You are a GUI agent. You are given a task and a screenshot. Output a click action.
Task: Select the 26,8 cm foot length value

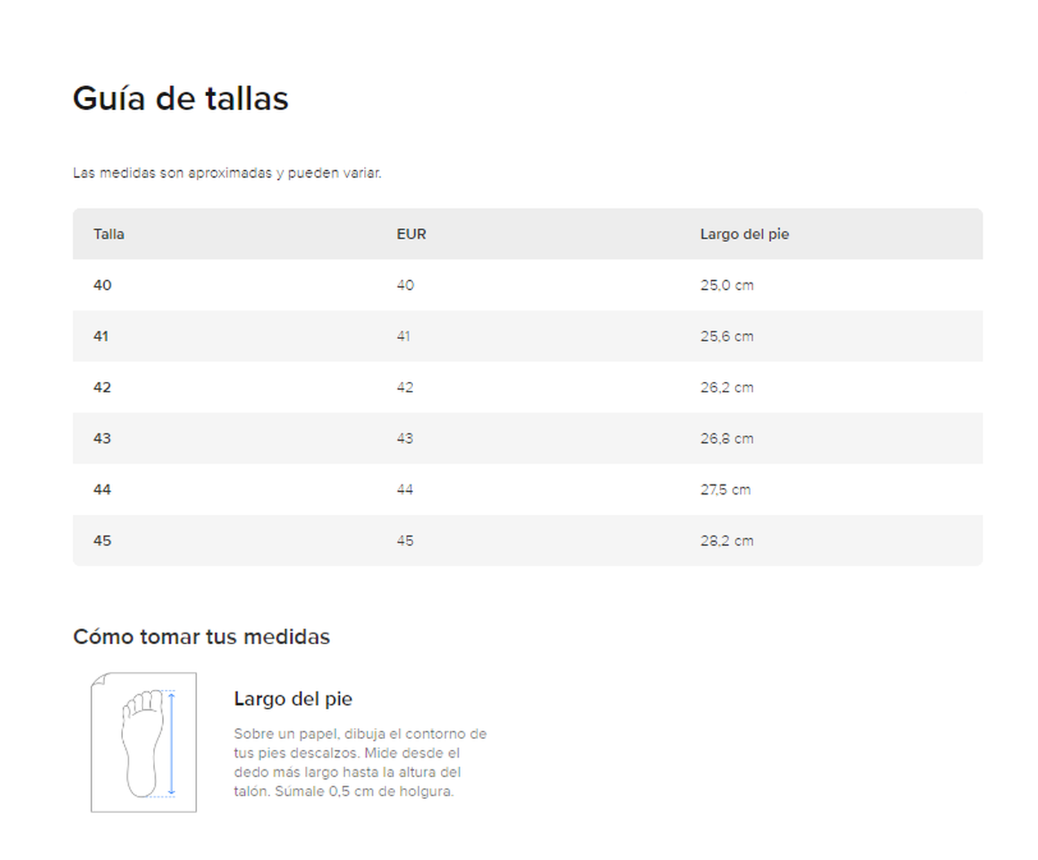(727, 439)
